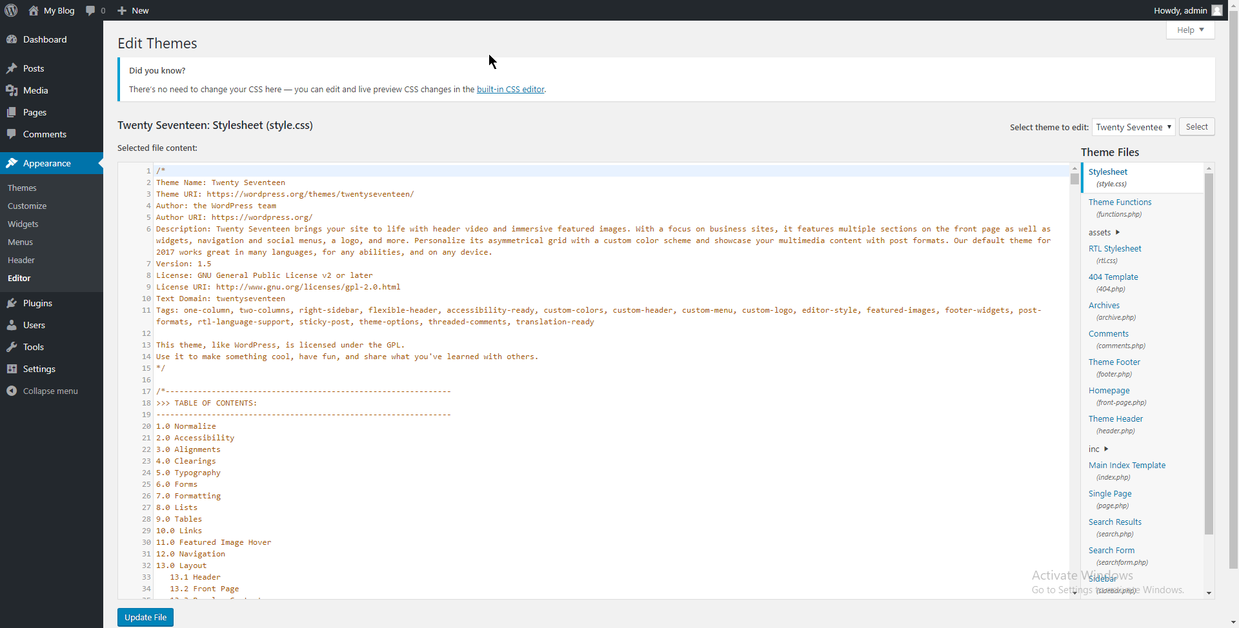Click the Dashboard gauge icon
Viewport: 1239px width, 628px height.
pos(12,39)
